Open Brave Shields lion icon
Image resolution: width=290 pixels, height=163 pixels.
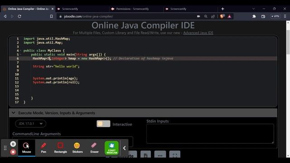(222, 16)
